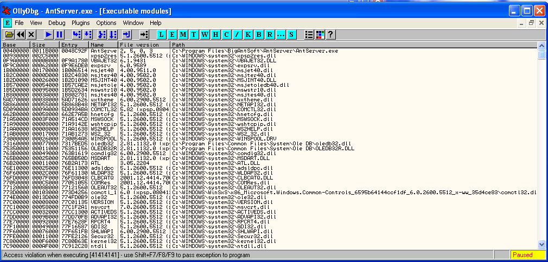This screenshot has width=548, height=262.
Task: Select the VBAJET32 module name
Action: (104, 60)
